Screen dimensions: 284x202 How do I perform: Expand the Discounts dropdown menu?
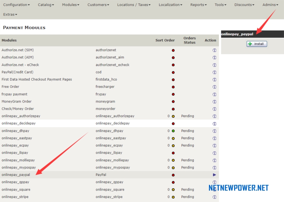click(x=244, y=5)
